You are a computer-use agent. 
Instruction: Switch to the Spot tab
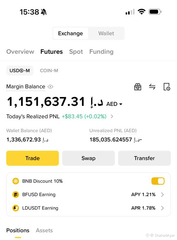click(x=76, y=52)
